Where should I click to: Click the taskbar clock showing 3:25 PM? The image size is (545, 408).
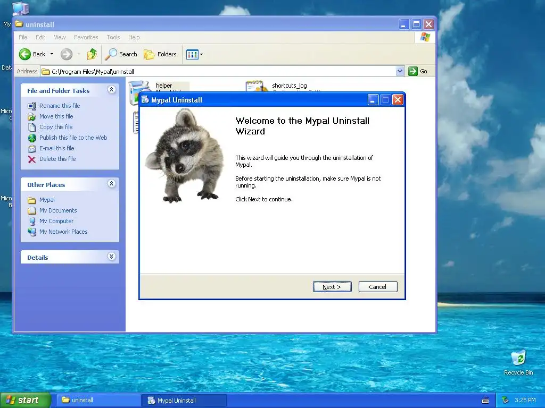(x=525, y=400)
